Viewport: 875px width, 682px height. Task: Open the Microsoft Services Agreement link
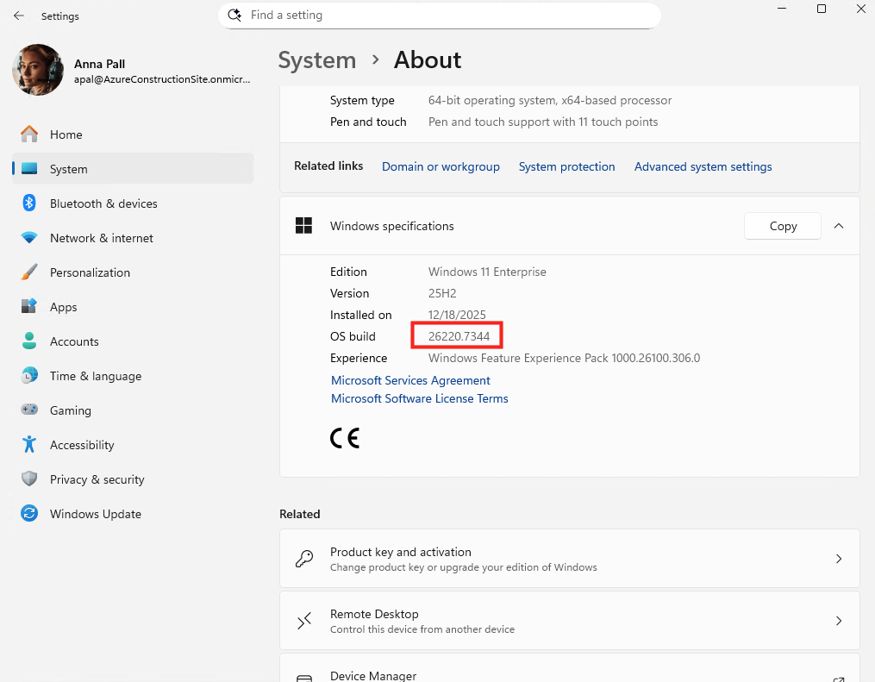pos(410,380)
